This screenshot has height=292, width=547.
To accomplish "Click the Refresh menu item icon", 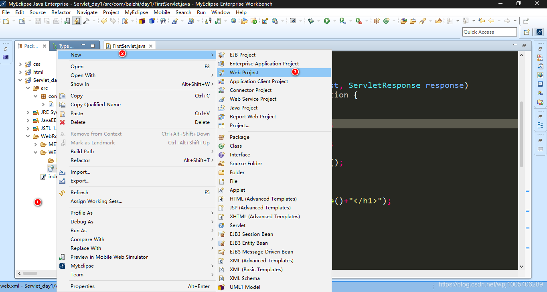I will point(62,193).
